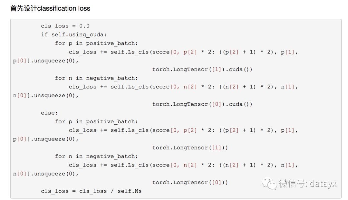
Task: Click torch.LongTensor([0])) without cuda
Action: (x=190, y=183)
